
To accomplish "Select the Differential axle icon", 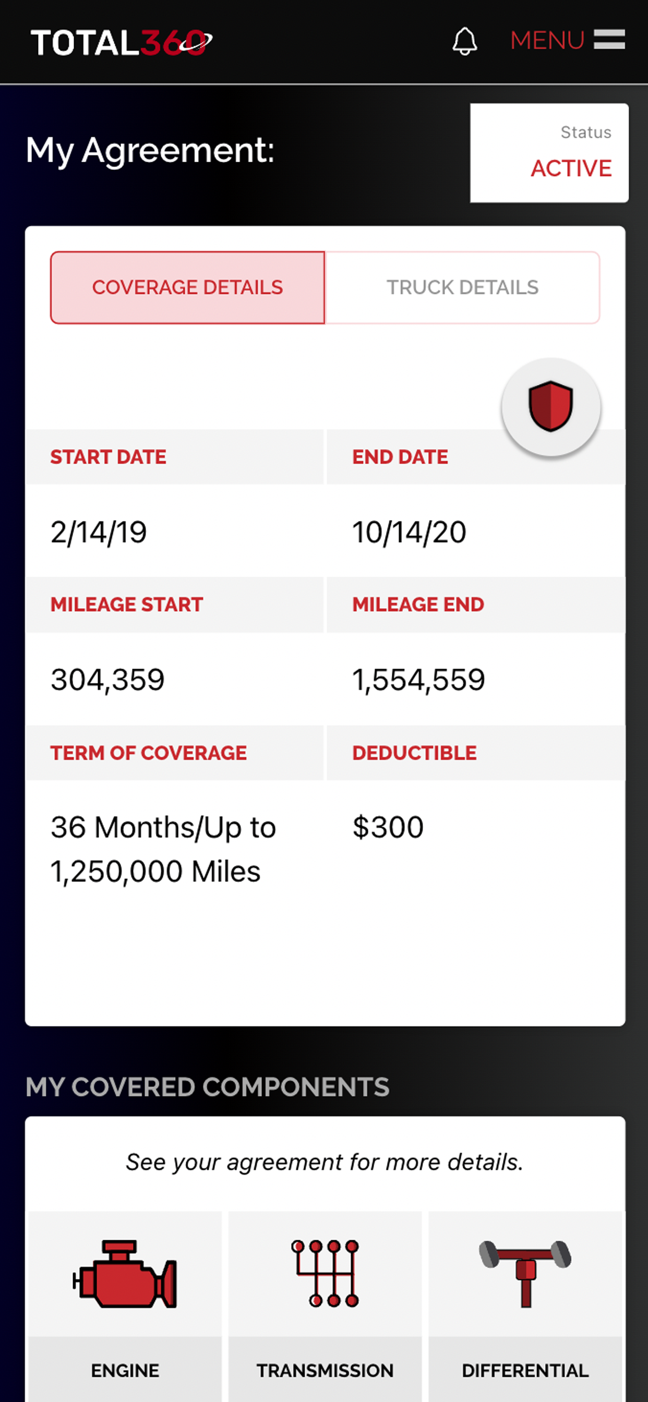I will [525, 1273].
